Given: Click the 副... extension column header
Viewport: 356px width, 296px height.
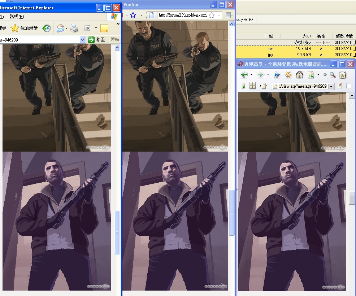Looking at the screenshot, I should point(273,36).
